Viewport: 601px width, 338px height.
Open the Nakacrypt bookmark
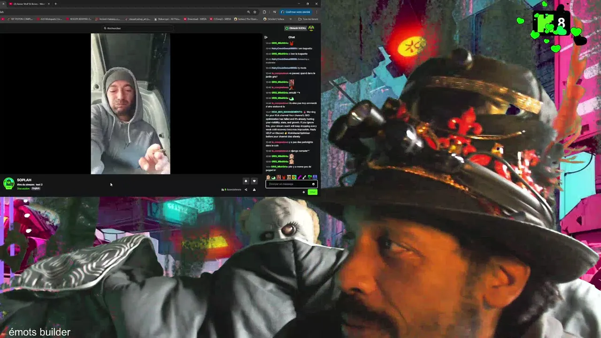click(167, 19)
